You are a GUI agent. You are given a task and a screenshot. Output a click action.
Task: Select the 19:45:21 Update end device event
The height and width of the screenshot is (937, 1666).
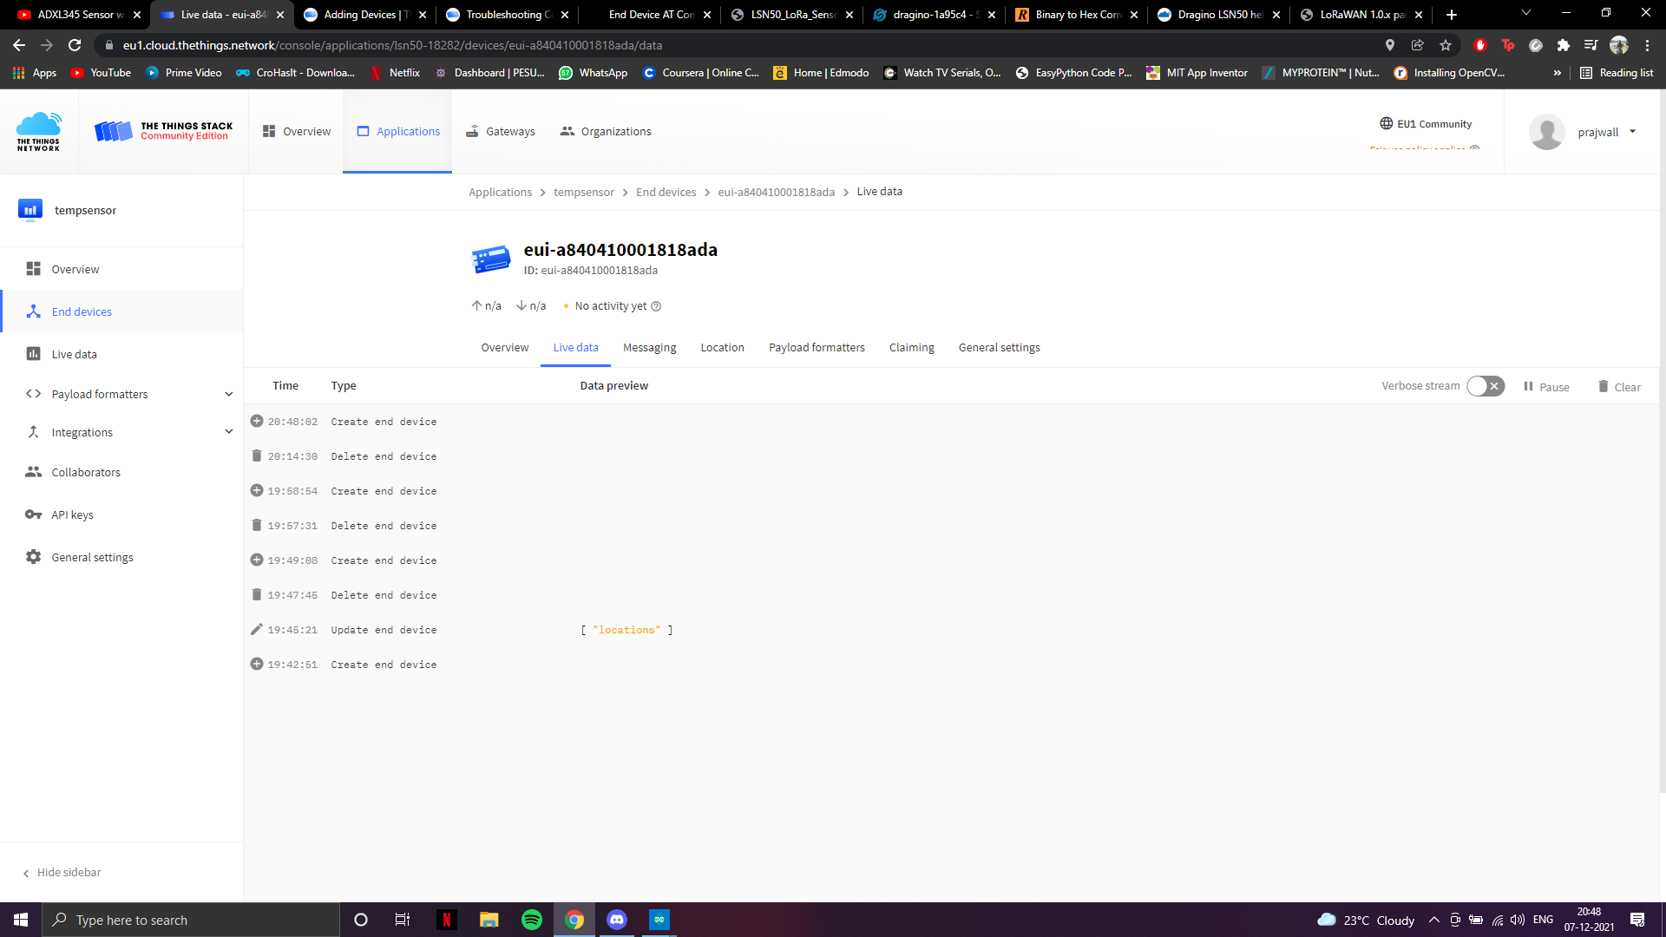[384, 630]
